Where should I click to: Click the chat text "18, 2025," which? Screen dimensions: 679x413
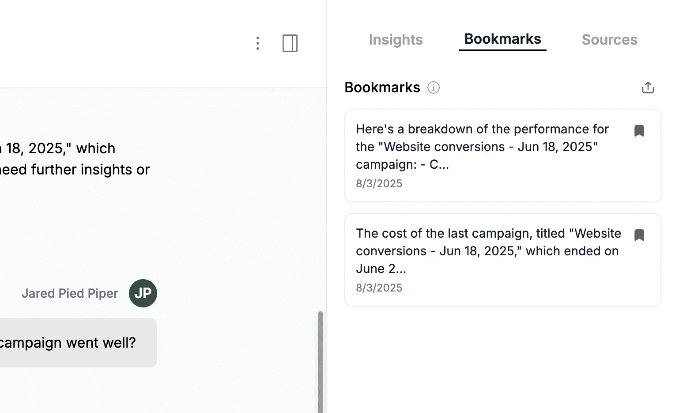coord(60,148)
